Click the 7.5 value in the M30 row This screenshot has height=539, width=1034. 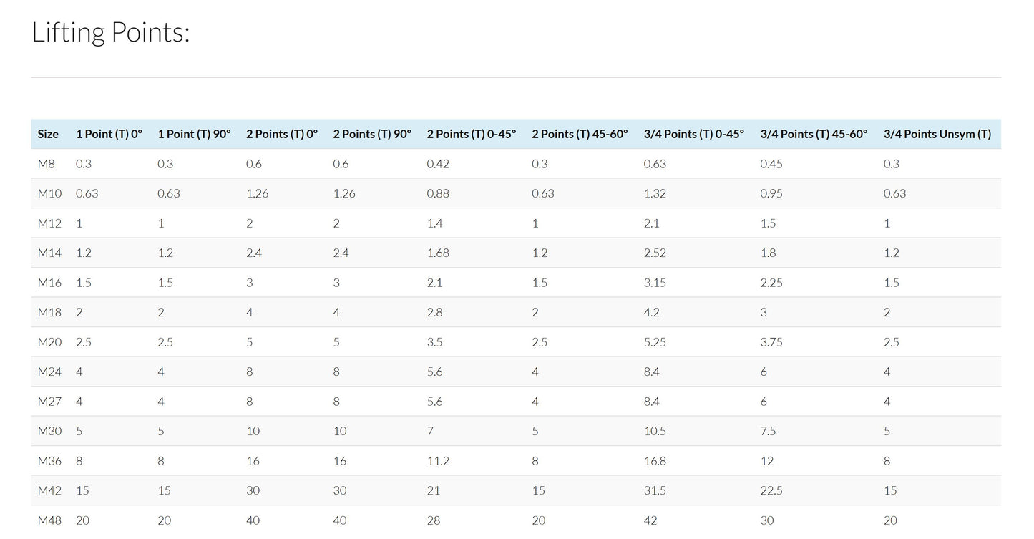[x=768, y=431]
